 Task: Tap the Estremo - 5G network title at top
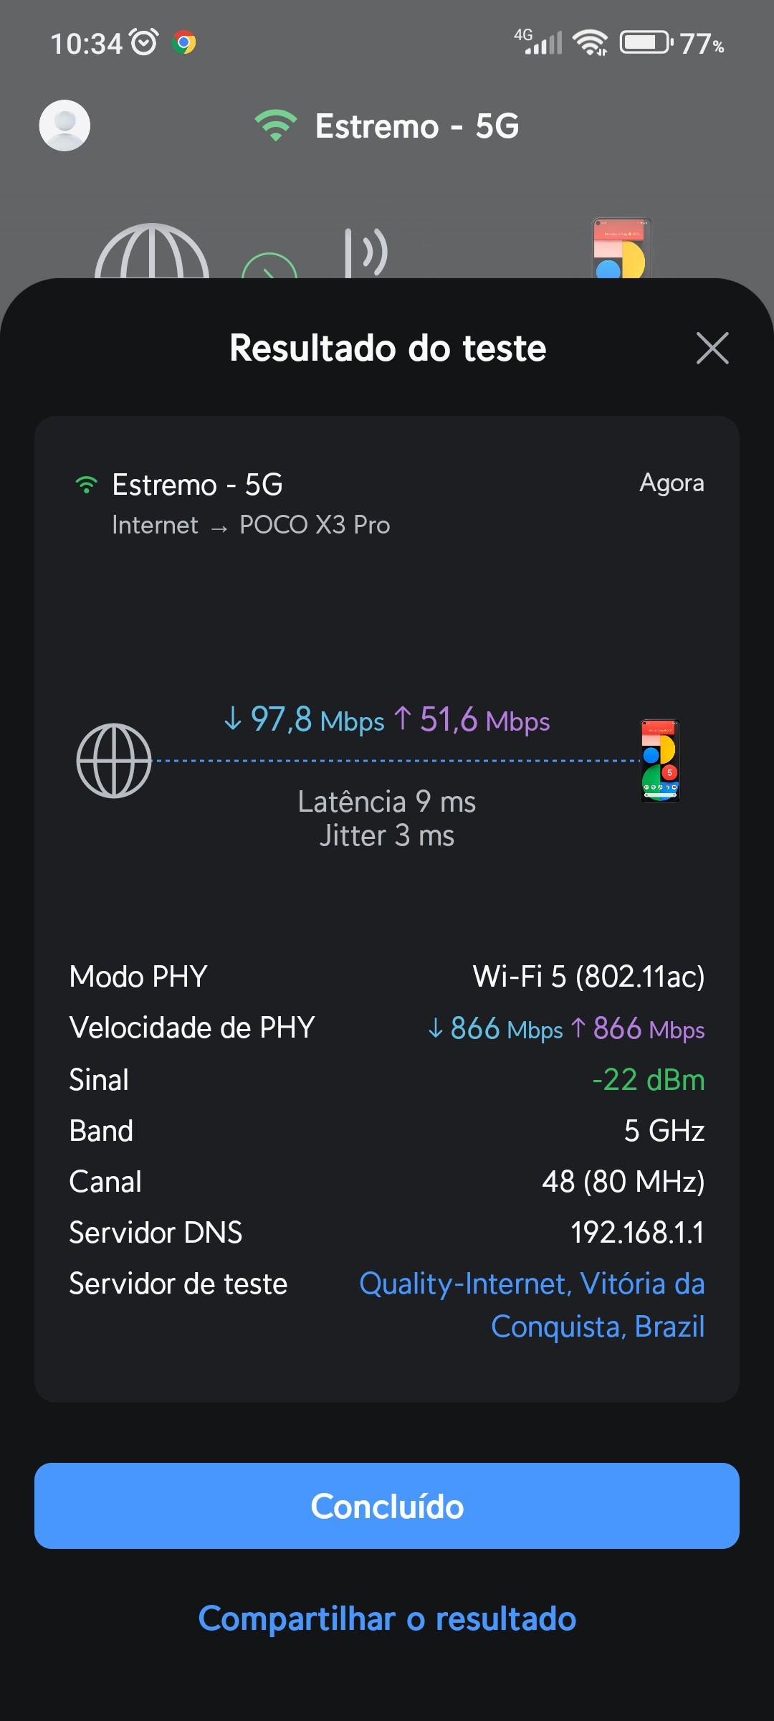pyautogui.click(x=417, y=126)
